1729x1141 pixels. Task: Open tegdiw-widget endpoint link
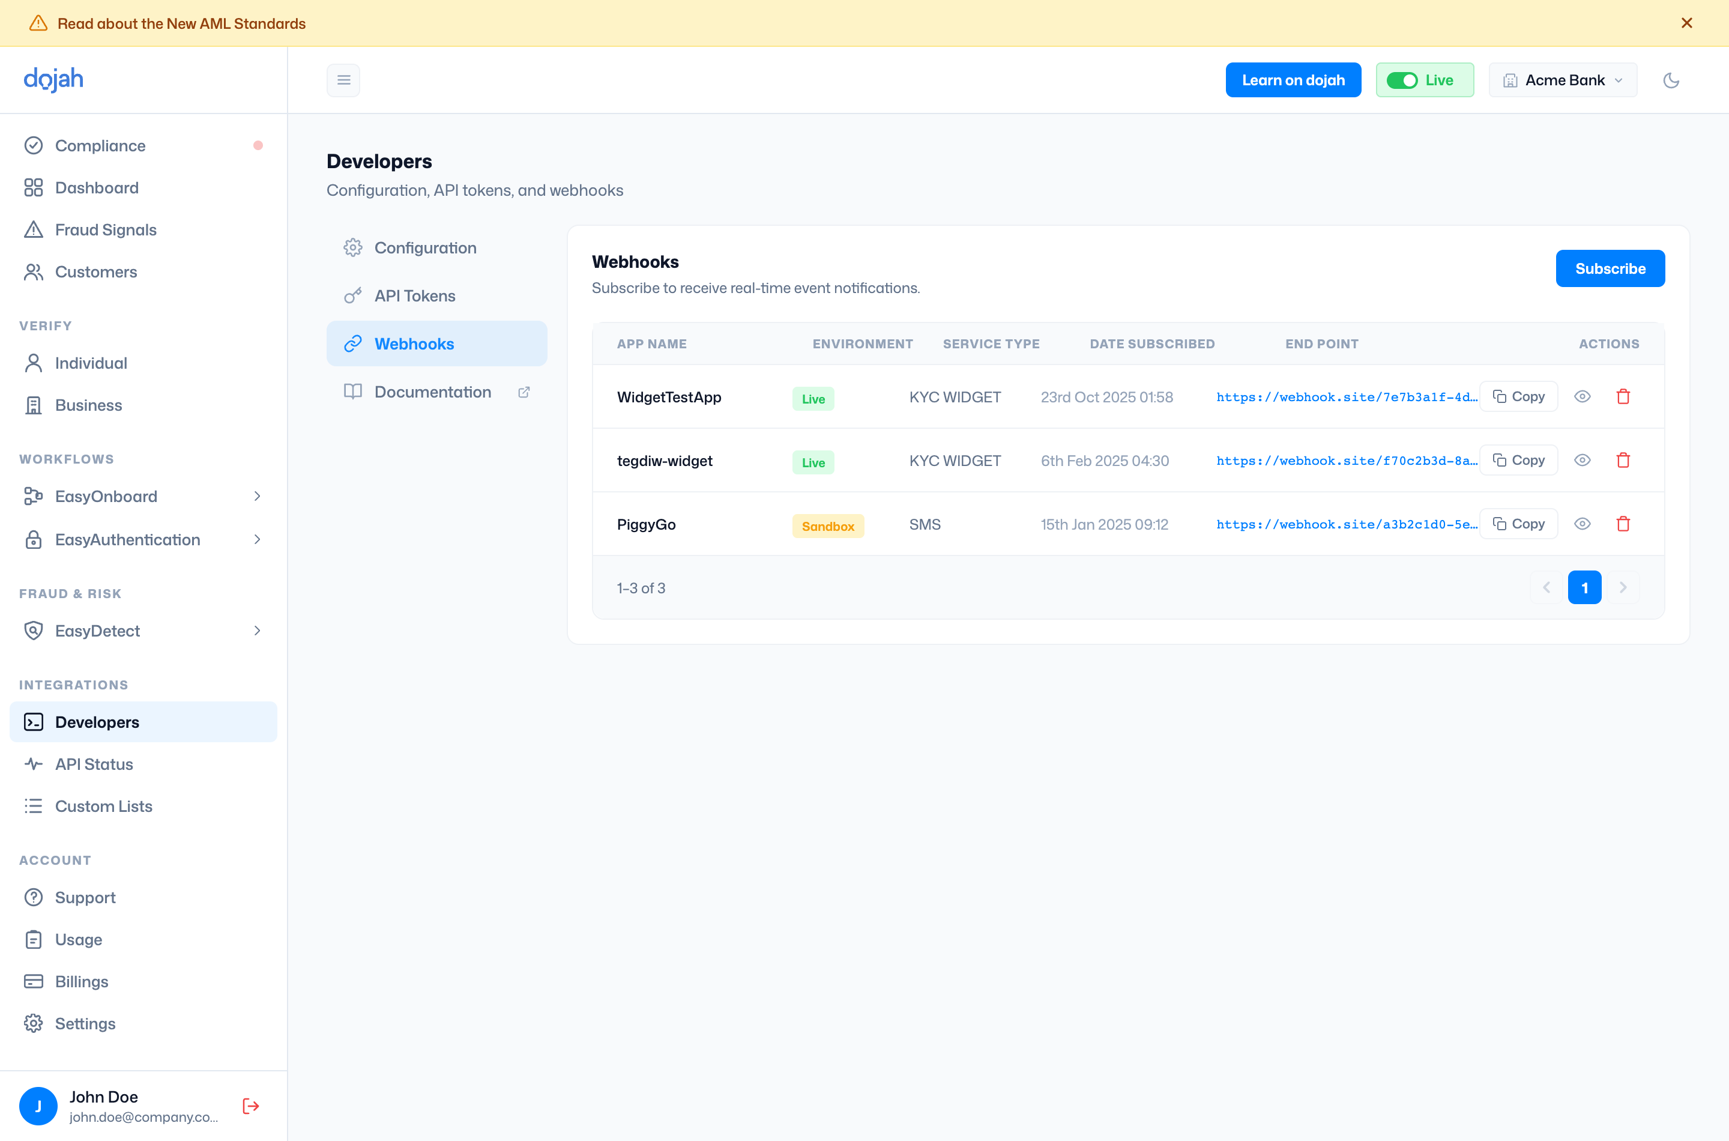coord(1347,461)
